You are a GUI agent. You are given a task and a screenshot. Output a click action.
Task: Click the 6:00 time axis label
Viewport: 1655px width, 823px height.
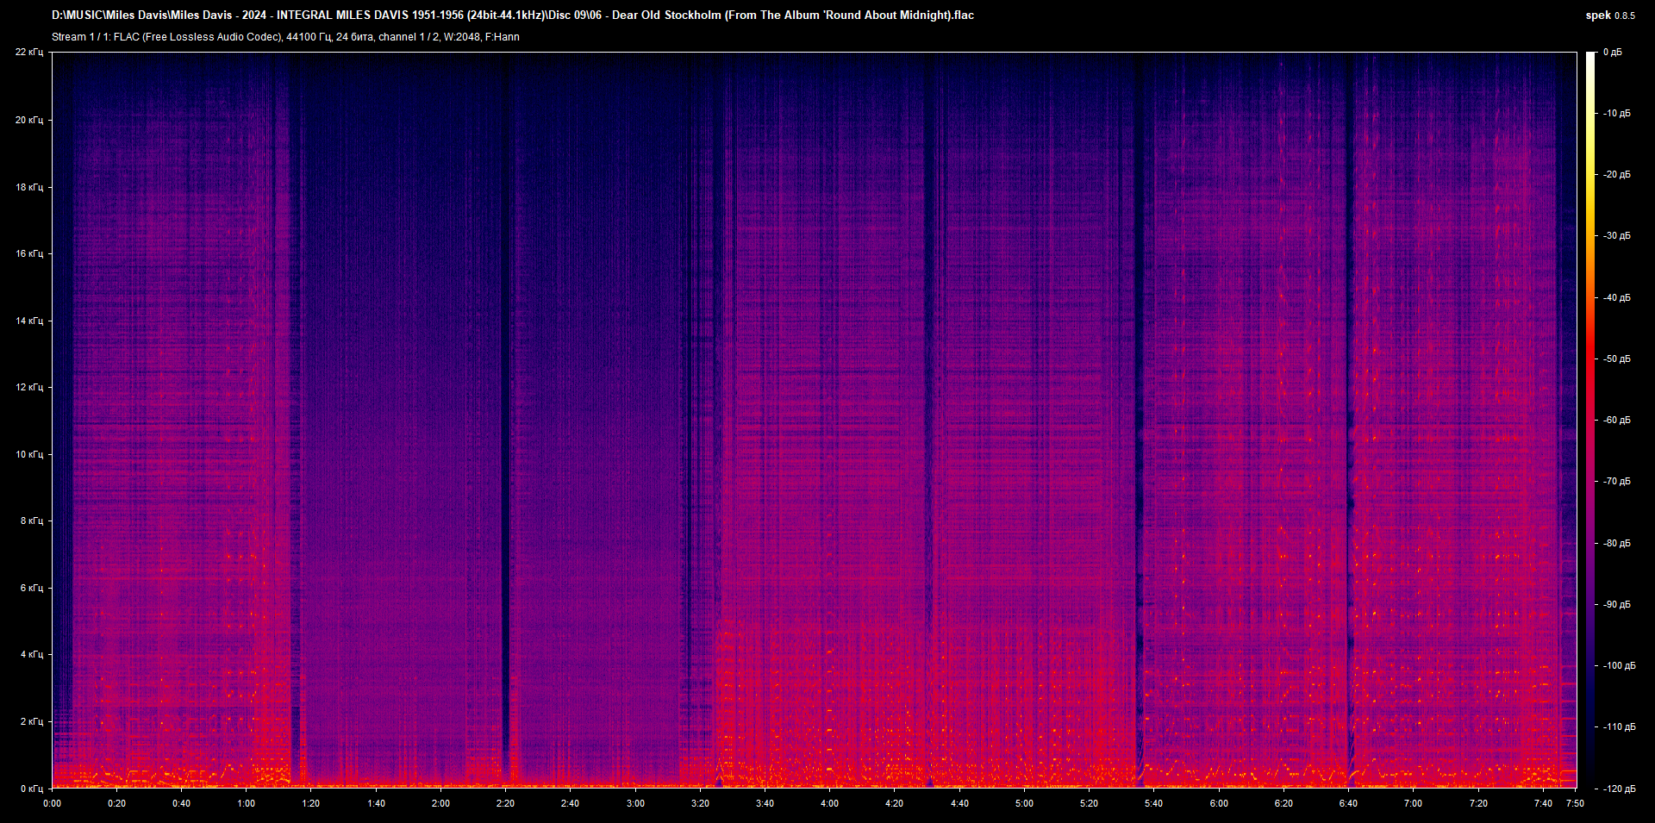1219,803
